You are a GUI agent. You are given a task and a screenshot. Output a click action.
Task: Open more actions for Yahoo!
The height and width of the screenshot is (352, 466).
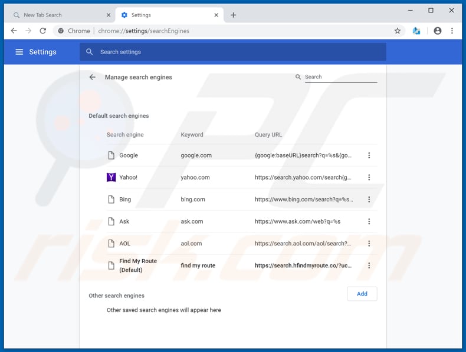pos(369,177)
